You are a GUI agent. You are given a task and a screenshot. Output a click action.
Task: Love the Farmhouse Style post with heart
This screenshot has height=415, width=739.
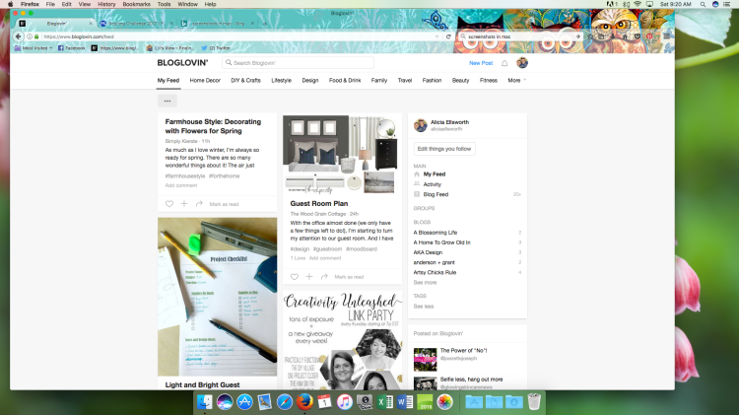click(169, 204)
